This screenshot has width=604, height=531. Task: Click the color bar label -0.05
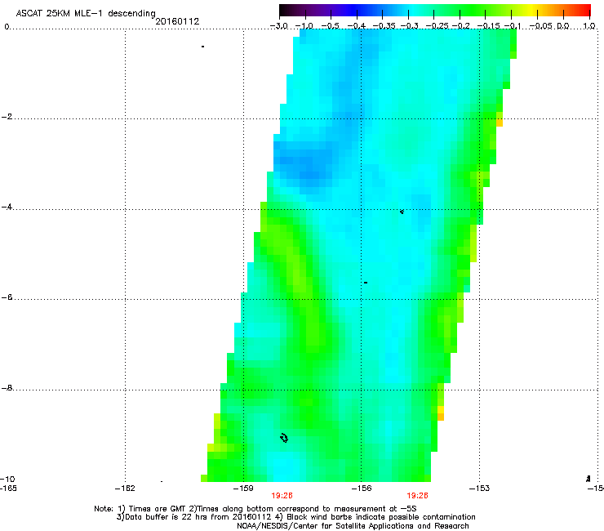coord(540,26)
